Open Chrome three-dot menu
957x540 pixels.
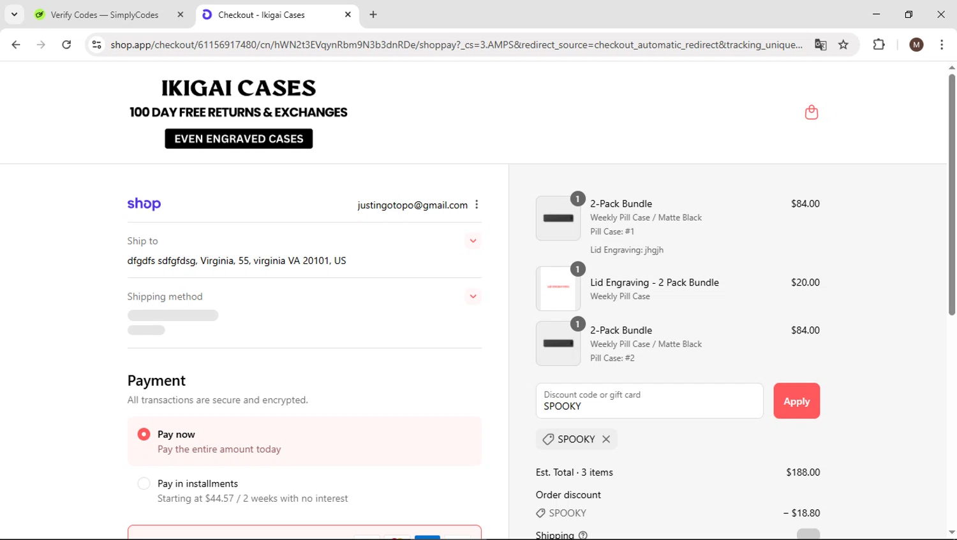(x=942, y=45)
